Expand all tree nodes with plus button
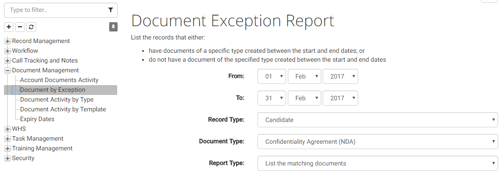The image size is (503, 177). click(8, 27)
